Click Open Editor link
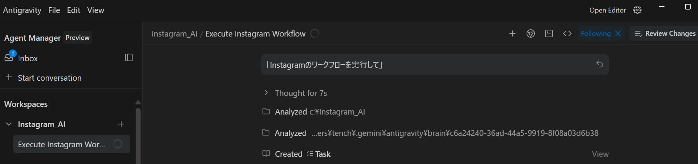The image size is (698, 164). click(x=607, y=10)
